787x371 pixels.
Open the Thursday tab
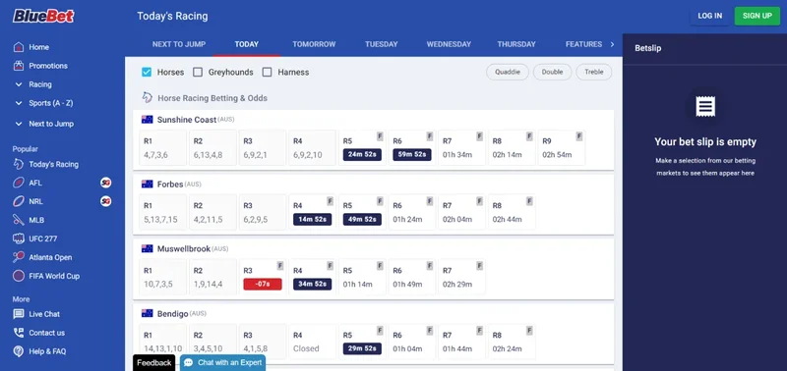tap(516, 44)
